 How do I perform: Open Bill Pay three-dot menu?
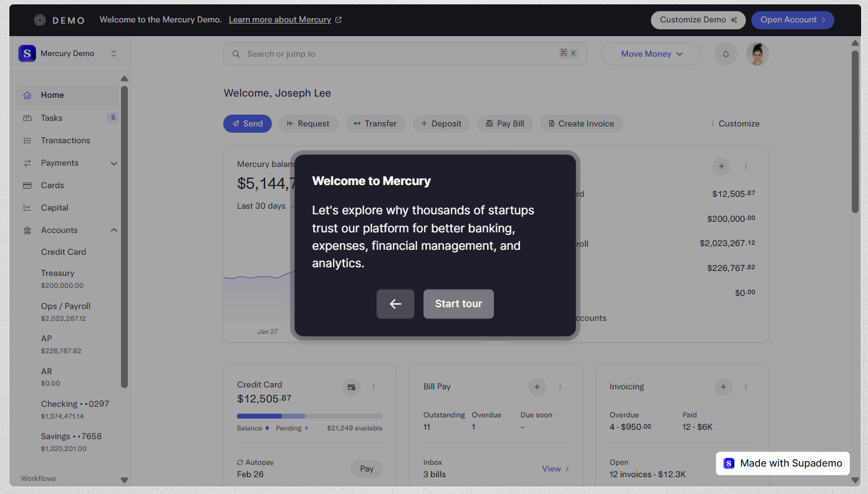click(560, 387)
